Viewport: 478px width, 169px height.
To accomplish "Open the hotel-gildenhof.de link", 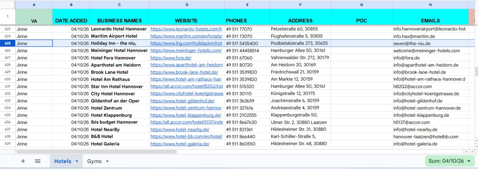I will 182,101.
